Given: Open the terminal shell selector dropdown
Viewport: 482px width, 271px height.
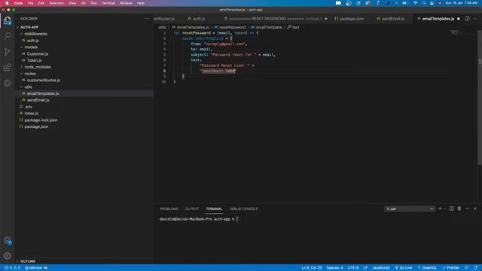Looking at the screenshot, I should click(410, 209).
